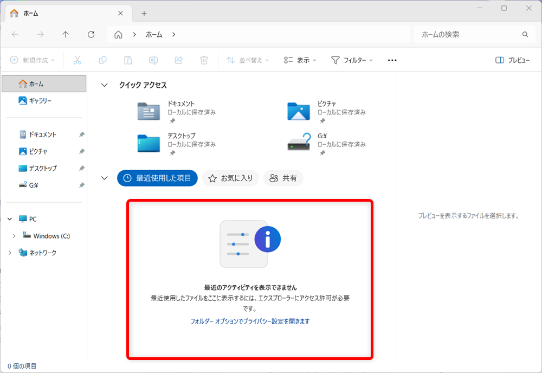Refresh the current view
This screenshot has height=373, width=542.
[91, 34]
